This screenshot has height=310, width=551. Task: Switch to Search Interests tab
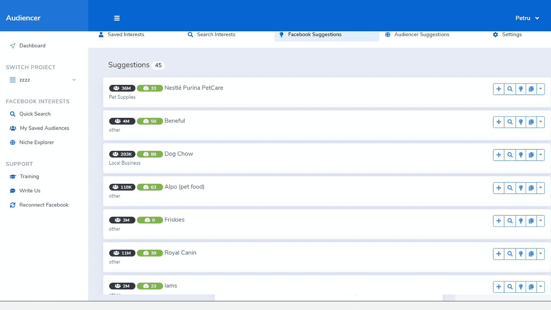(x=211, y=35)
